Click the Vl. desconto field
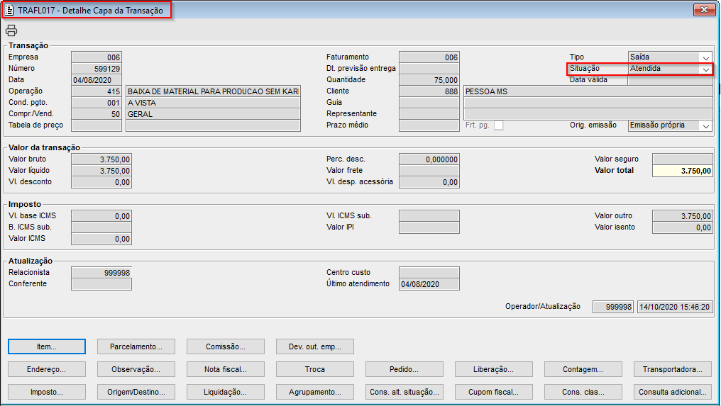Viewport: 721px width, 406px height. coord(101,182)
